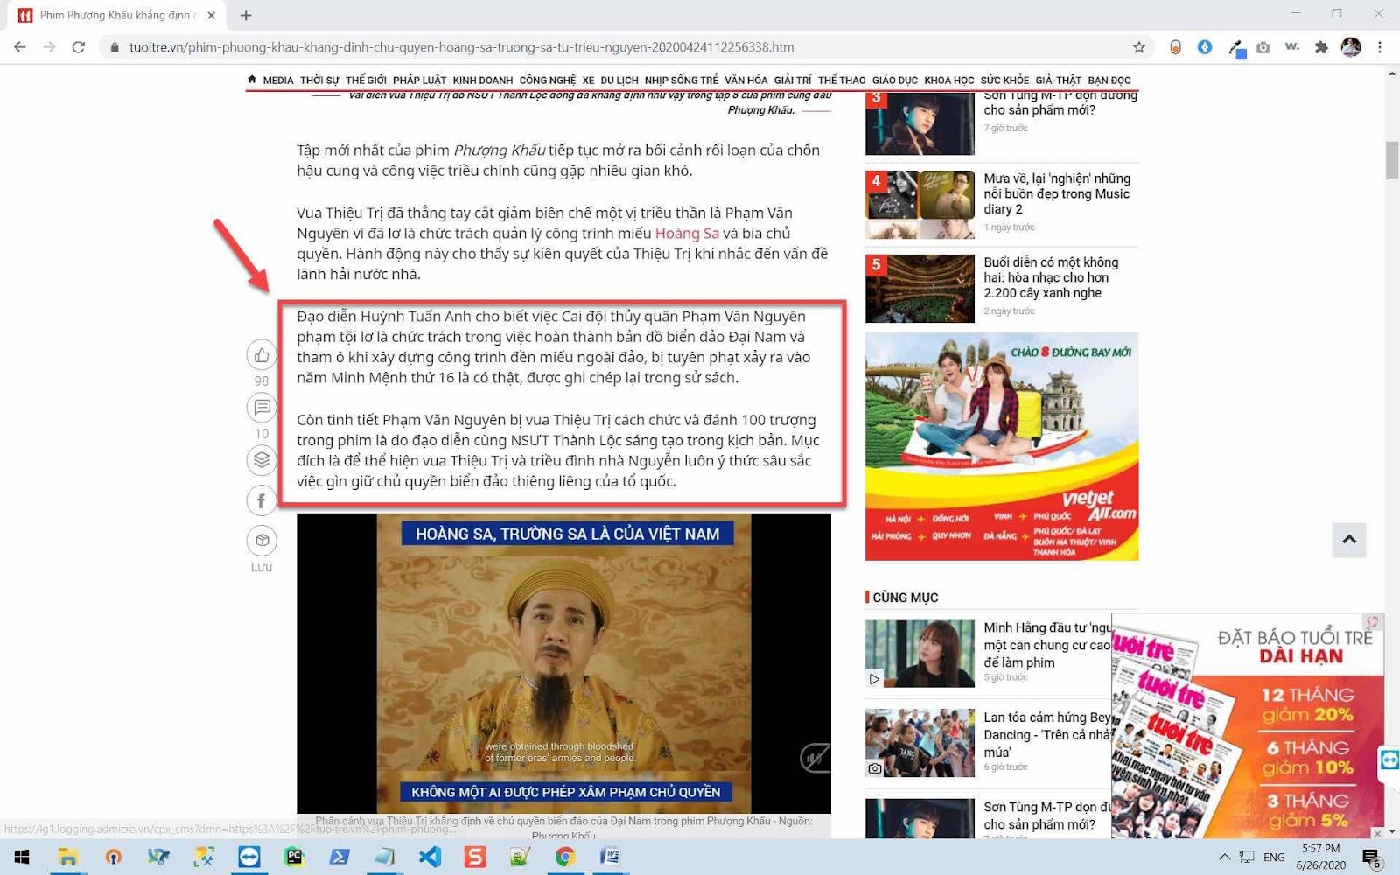
Task: Open Chrome's three-dot menu
Action: (x=1380, y=47)
